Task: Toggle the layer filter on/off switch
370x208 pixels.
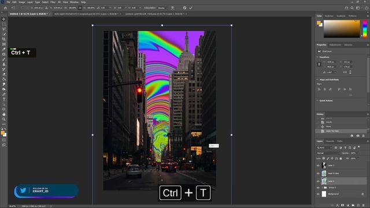Action: tap(359, 147)
